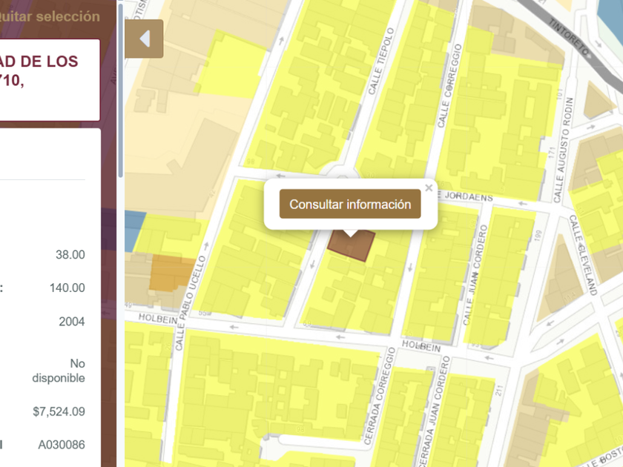Click the orange parcel on the map
The height and width of the screenshot is (467, 623).
point(171,273)
